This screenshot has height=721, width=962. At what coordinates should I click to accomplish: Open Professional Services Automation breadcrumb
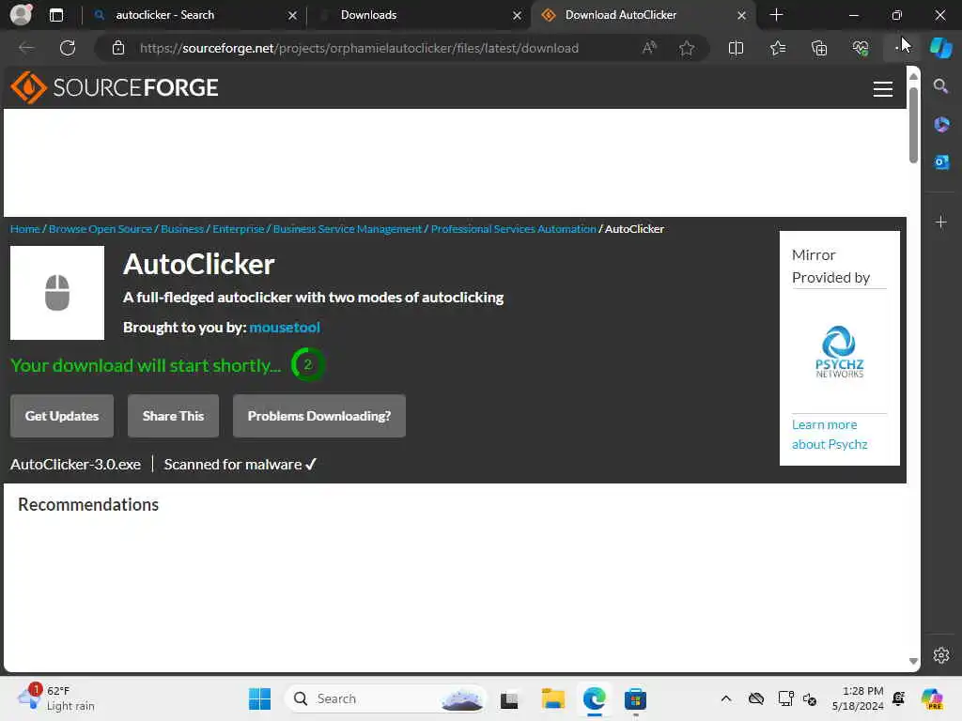point(514,229)
